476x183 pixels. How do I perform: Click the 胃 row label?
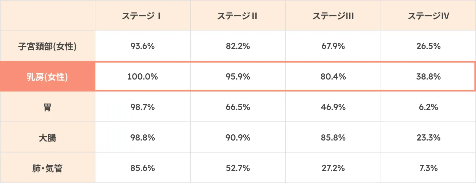point(47,107)
